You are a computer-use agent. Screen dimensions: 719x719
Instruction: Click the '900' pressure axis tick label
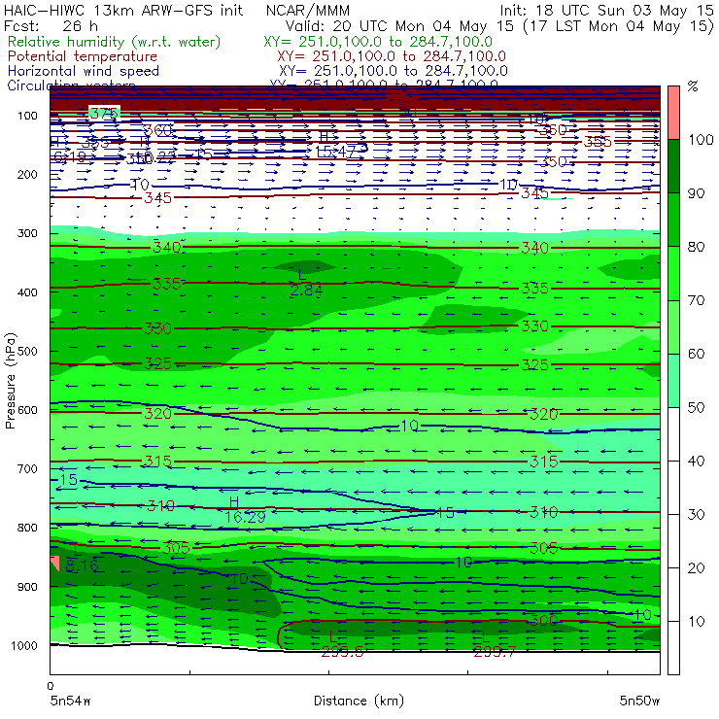tap(27, 587)
